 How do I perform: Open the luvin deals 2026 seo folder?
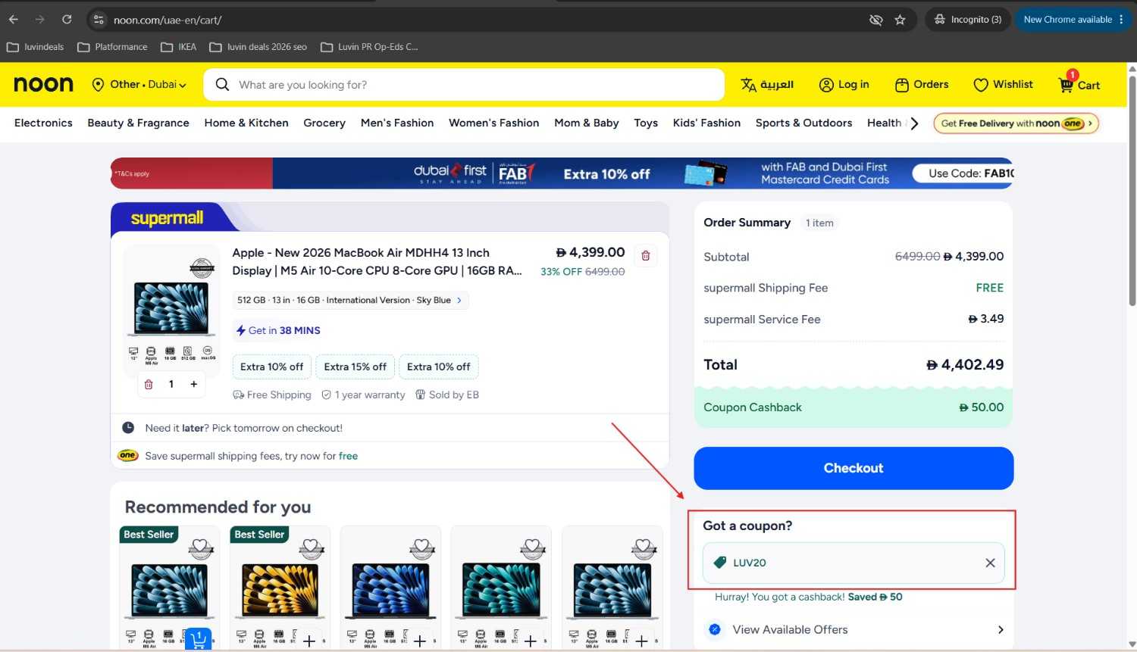(x=258, y=47)
